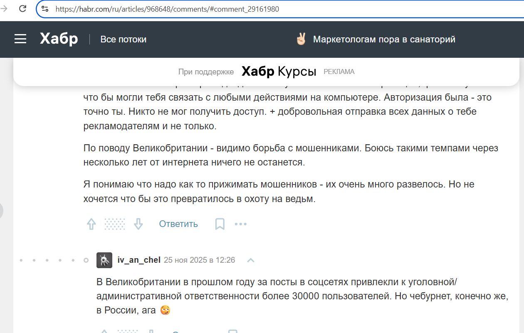
Task: Open the hamburger menu in Habr header
Action: (20, 39)
